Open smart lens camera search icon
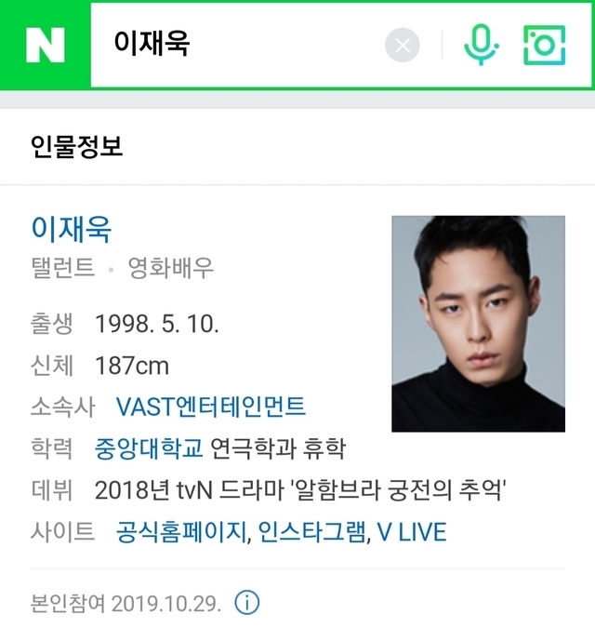The width and height of the screenshot is (595, 641). tap(544, 45)
